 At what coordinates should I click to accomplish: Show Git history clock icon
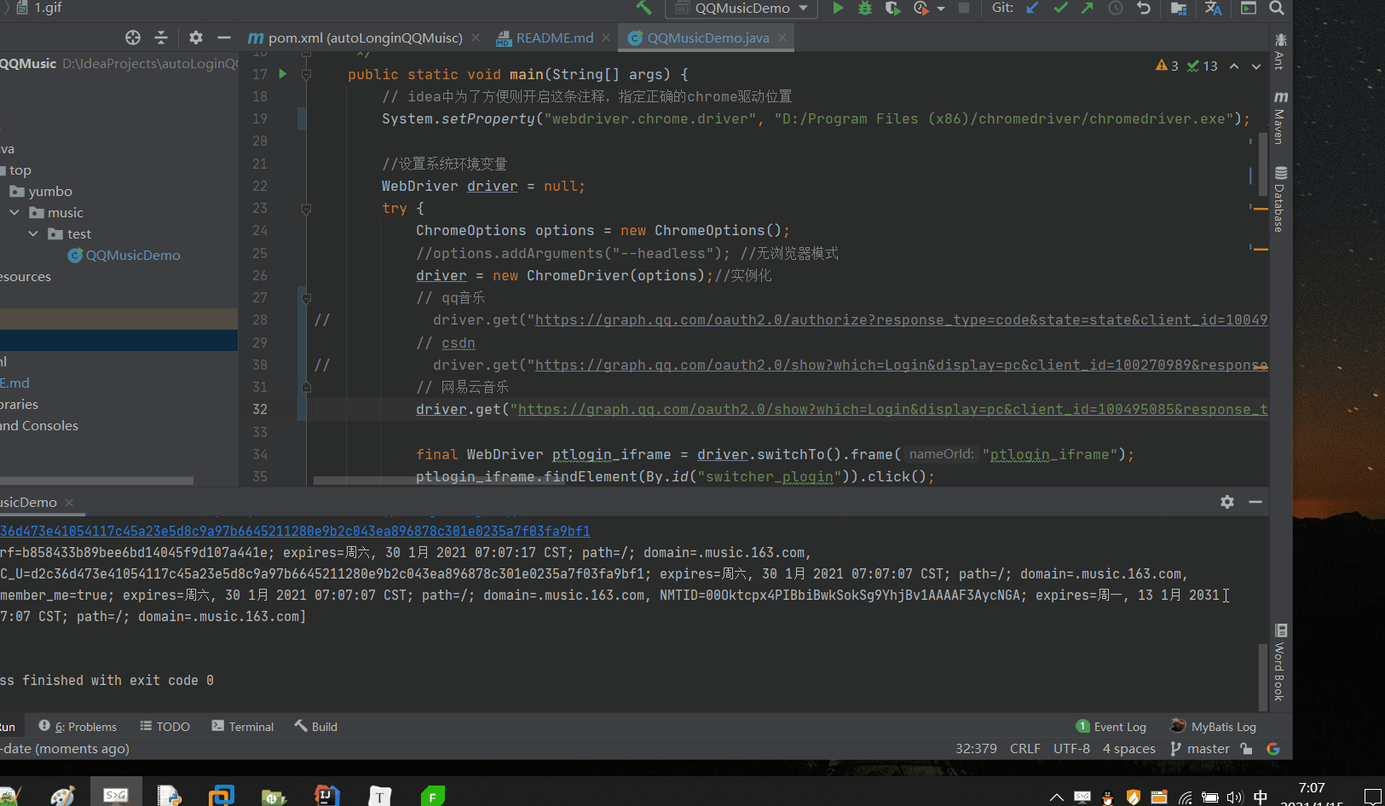coord(1116,8)
